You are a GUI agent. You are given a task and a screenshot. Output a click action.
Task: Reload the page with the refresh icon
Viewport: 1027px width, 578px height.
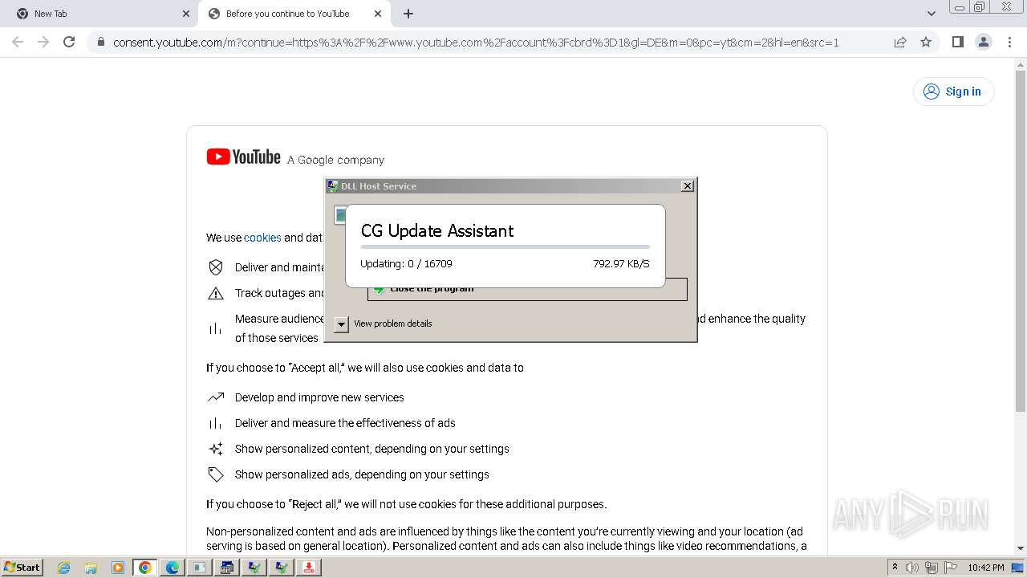[69, 42]
